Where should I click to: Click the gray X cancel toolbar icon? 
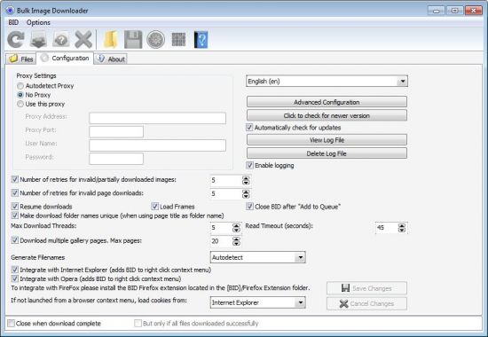coord(83,40)
